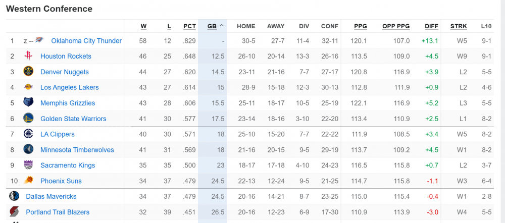Sort by STRK column header
The width and height of the screenshot is (505, 223).
click(x=459, y=26)
